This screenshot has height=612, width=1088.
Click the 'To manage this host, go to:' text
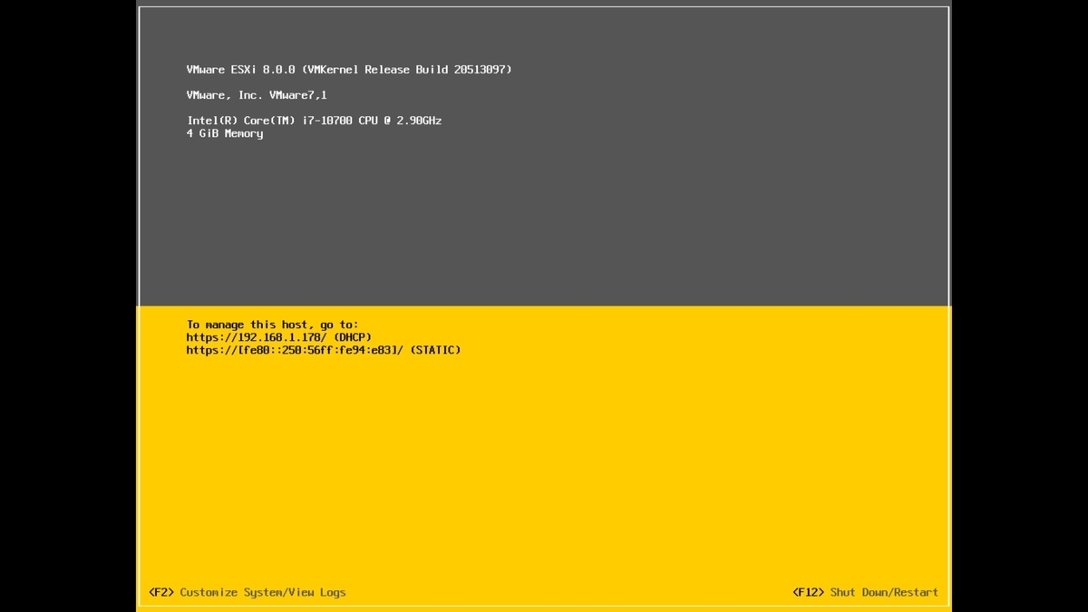[273, 325]
